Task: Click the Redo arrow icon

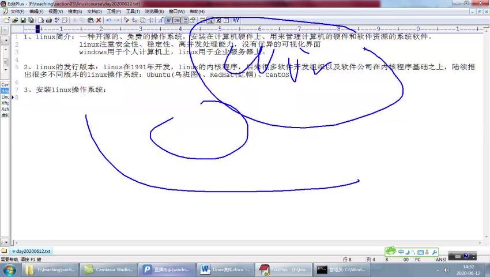Action: pyautogui.click(x=116, y=20)
